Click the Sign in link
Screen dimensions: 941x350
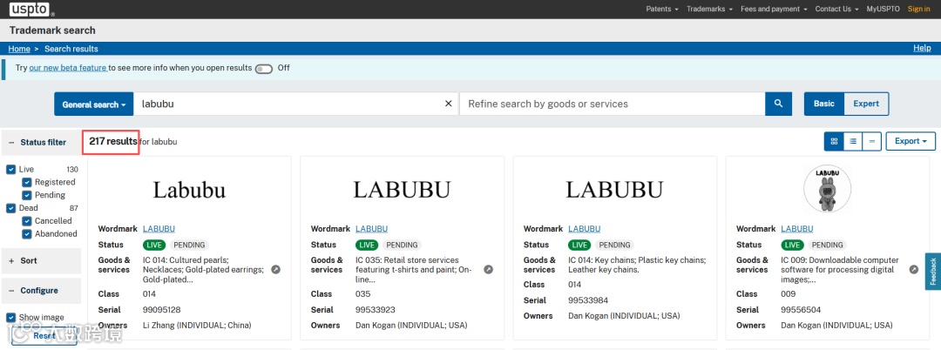(919, 9)
